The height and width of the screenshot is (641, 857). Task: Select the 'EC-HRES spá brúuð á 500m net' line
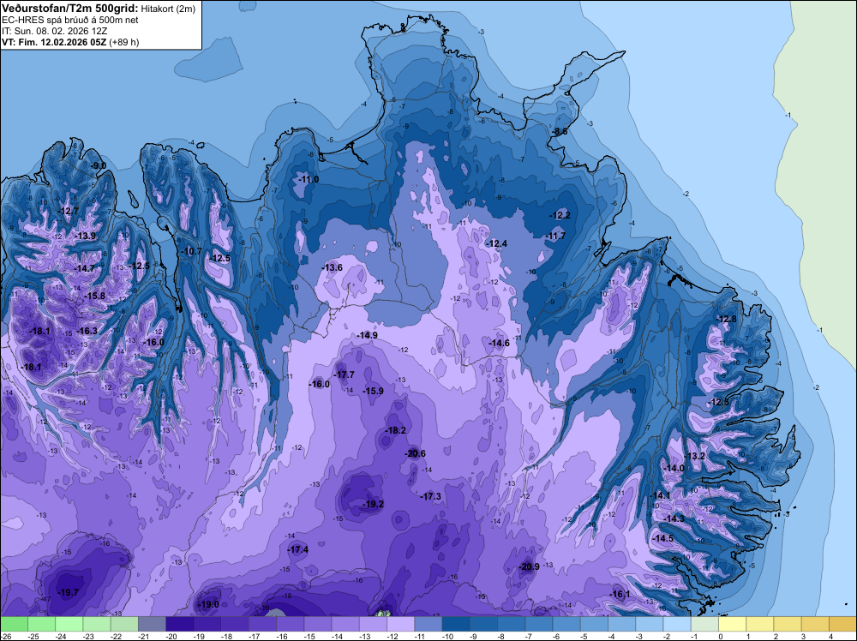70,20
